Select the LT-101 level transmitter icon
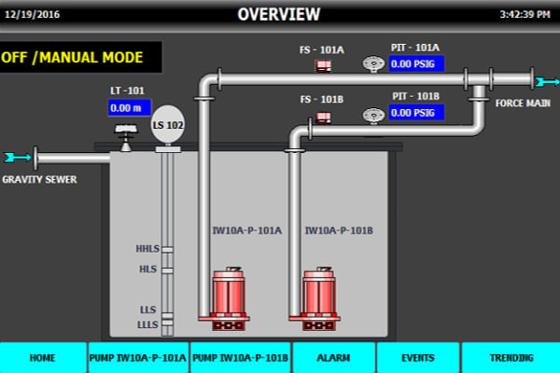Viewport: 560px width, 373px height. (126, 137)
